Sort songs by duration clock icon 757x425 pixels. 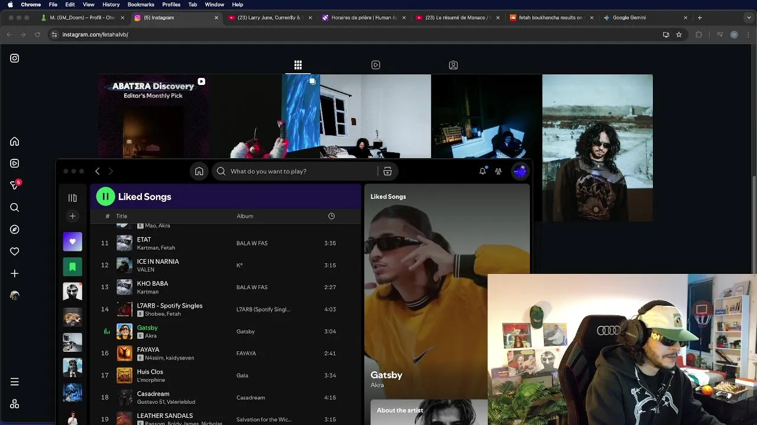331,216
